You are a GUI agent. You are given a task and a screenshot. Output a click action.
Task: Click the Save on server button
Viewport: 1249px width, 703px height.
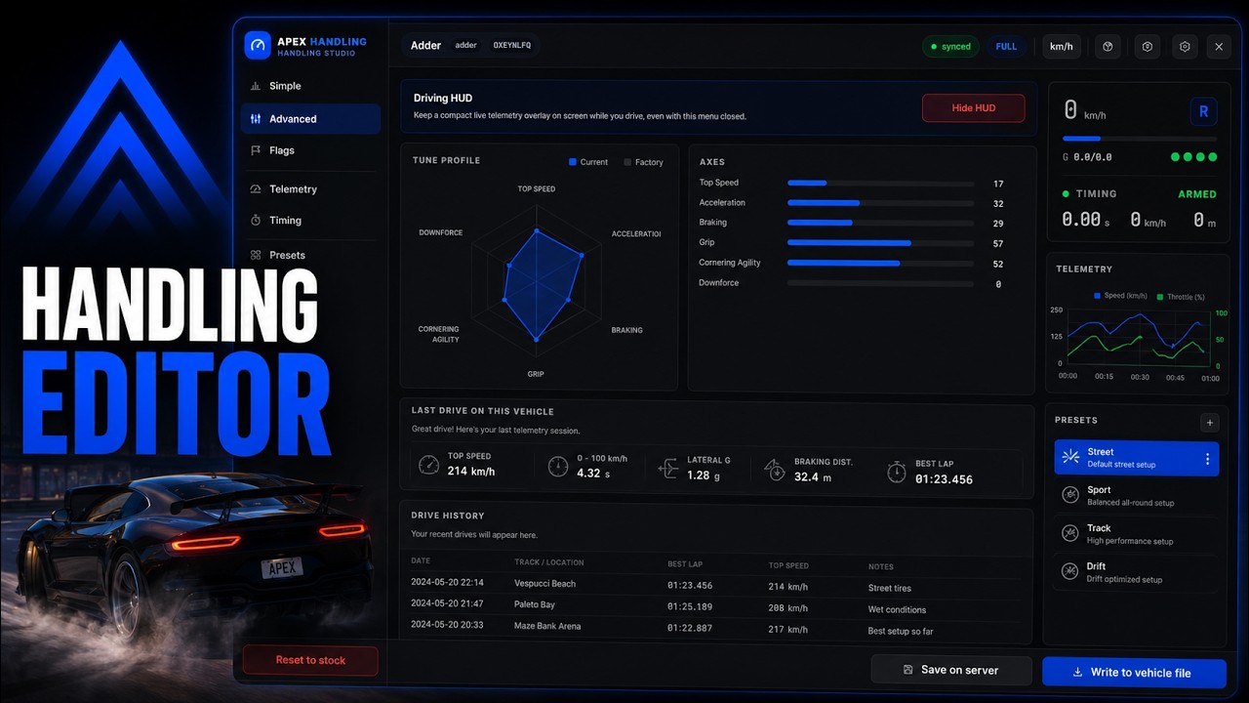[x=950, y=670]
